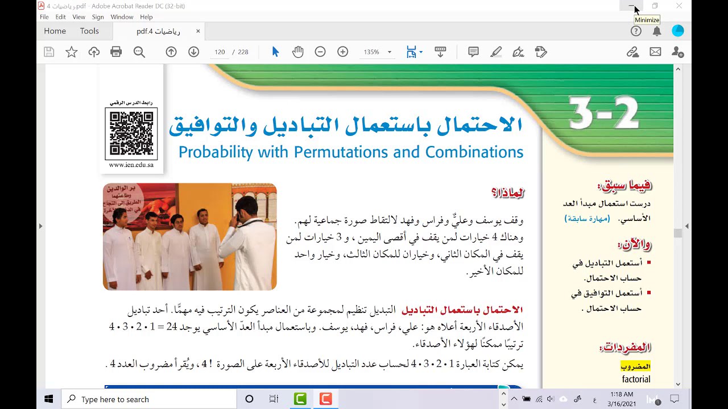The width and height of the screenshot is (728, 409).
Task: Click the group photo of friends
Action: 189,237
